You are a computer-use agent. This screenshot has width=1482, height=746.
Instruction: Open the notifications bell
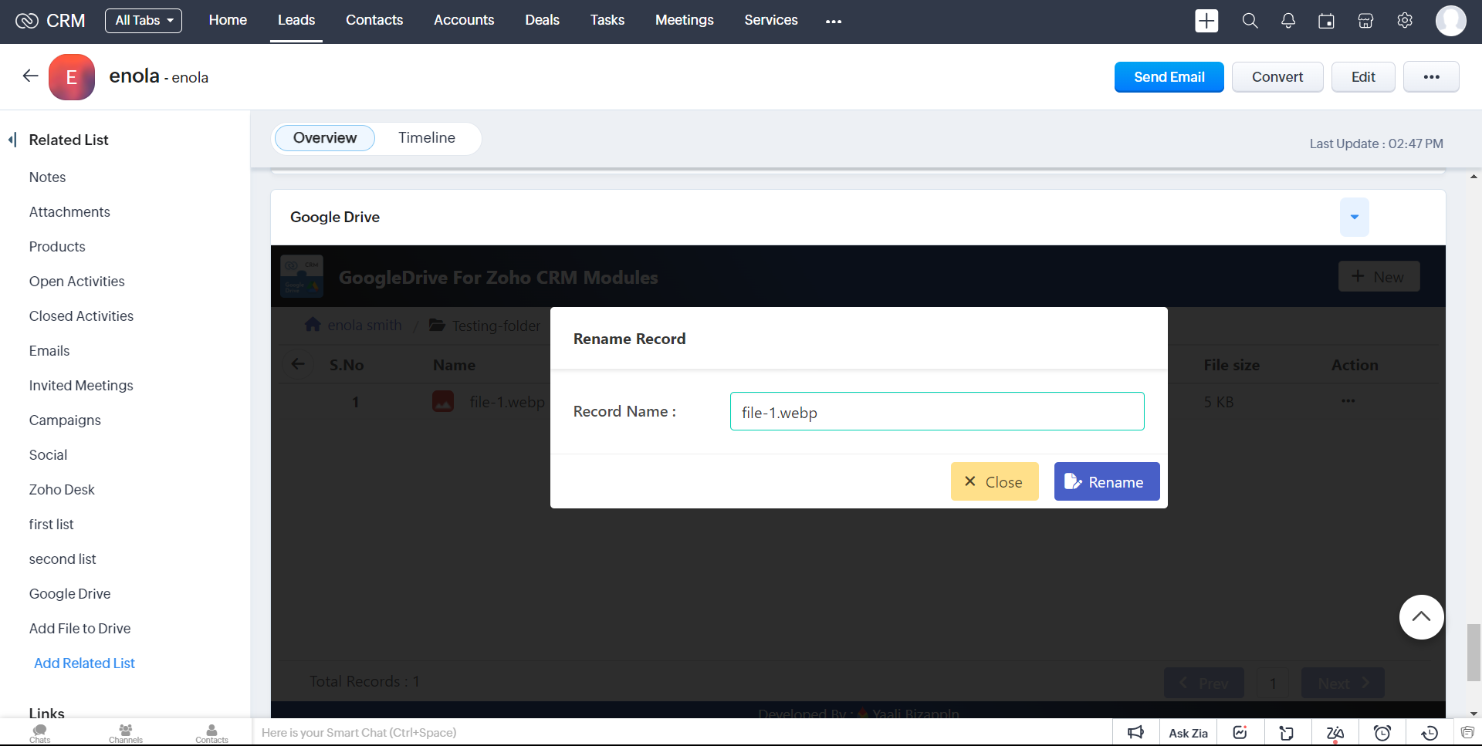[x=1288, y=21]
